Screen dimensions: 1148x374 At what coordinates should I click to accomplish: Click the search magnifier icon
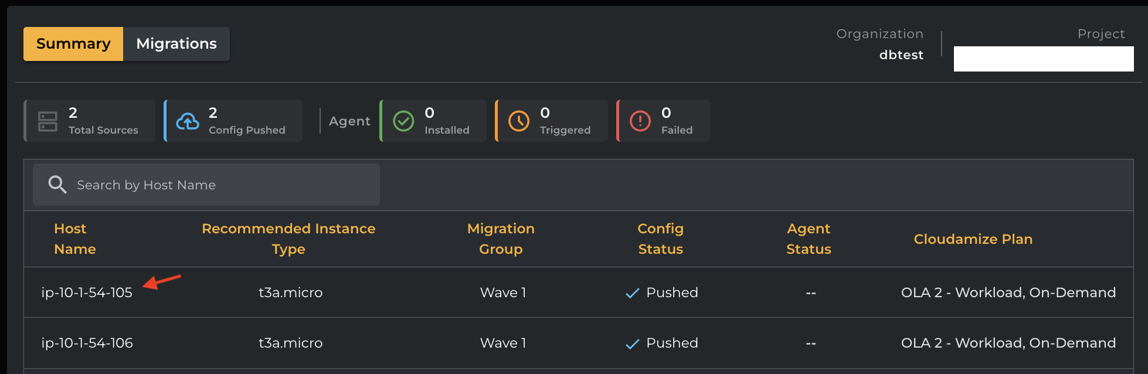(57, 185)
